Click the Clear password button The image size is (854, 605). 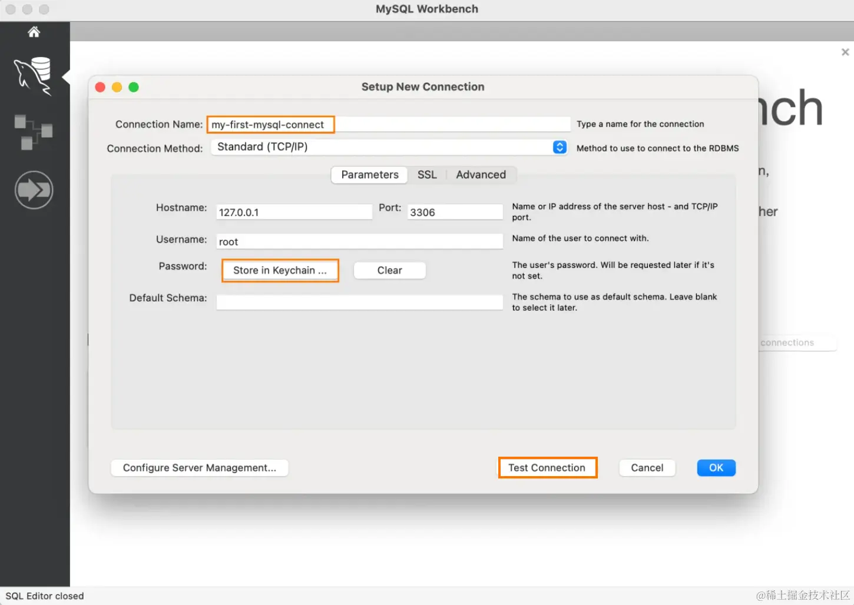[389, 270]
